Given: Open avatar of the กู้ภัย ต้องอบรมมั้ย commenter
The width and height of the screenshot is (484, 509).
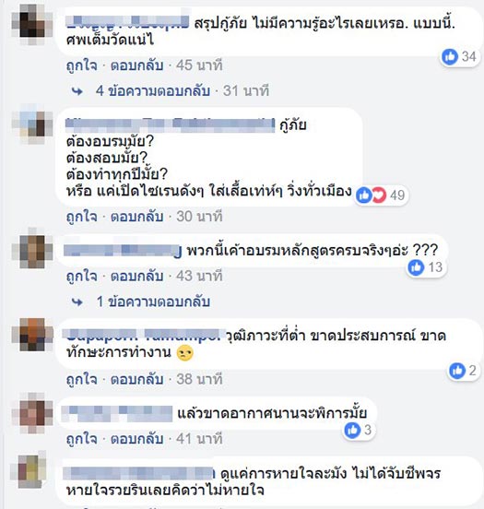Looking at the screenshot, I should coord(32,124).
